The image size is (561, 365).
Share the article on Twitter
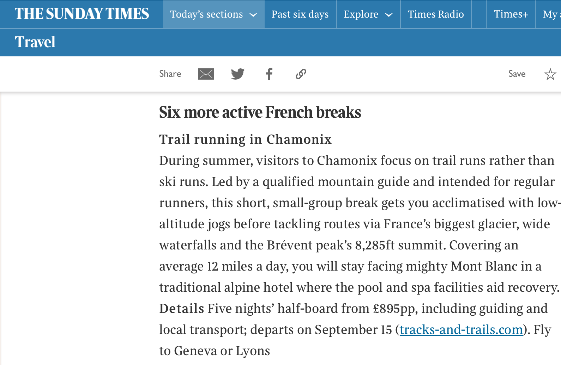pos(238,74)
